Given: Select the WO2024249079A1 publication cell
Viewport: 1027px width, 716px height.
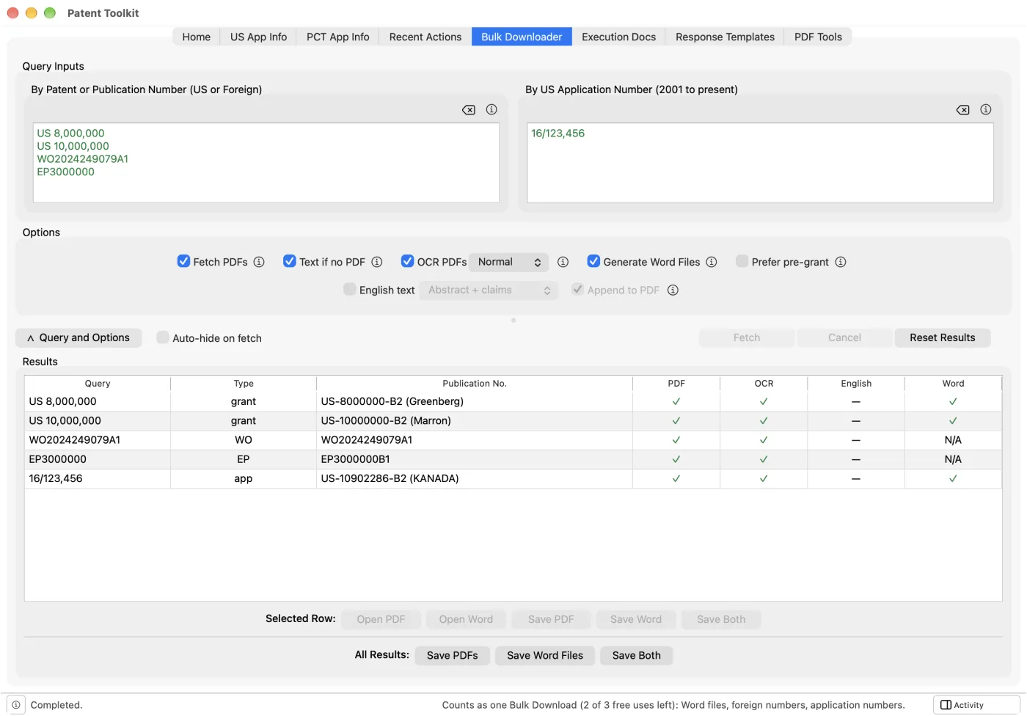Looking at the screenshot, I should point(475,440).
